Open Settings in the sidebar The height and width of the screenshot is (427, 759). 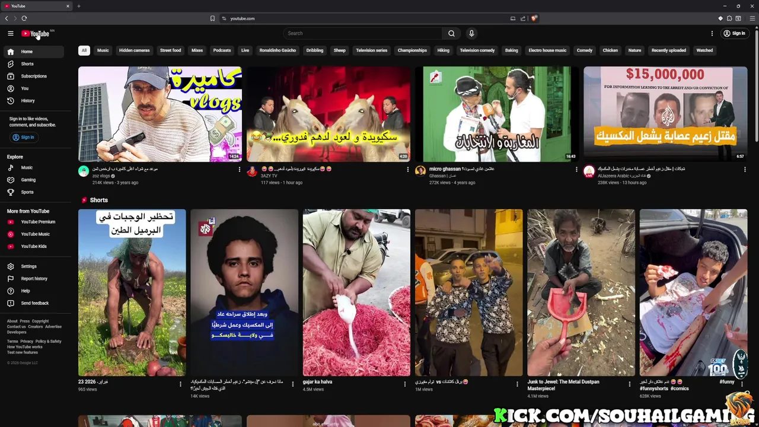[x=33, y=266]
